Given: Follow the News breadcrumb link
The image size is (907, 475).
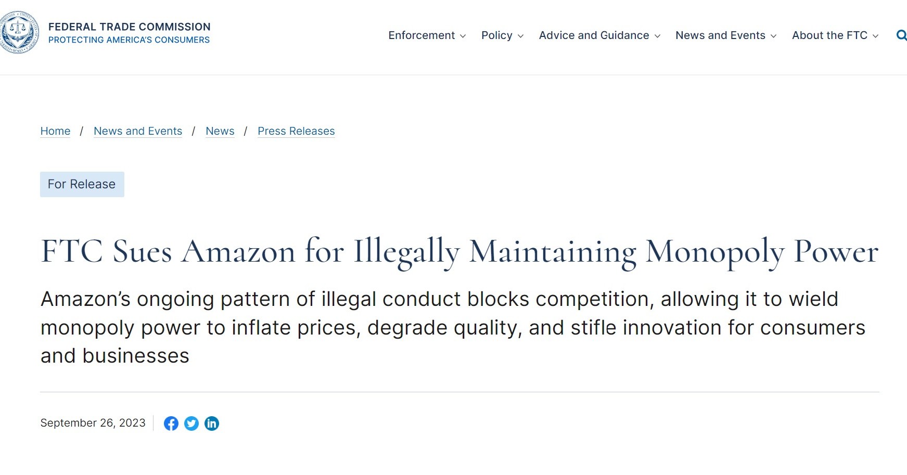Looking at the screenshot, I should tap(220, 131).
